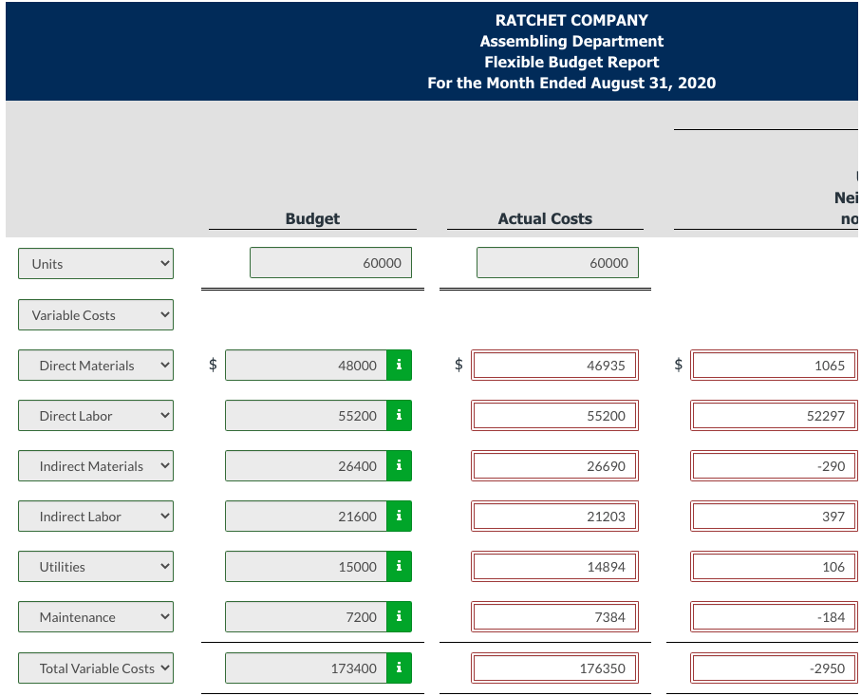Image resolution: width=861 pixels, height=696 pixels.
Task: Click the info icon next to Direct Labor budget
Action: point(399,415)
